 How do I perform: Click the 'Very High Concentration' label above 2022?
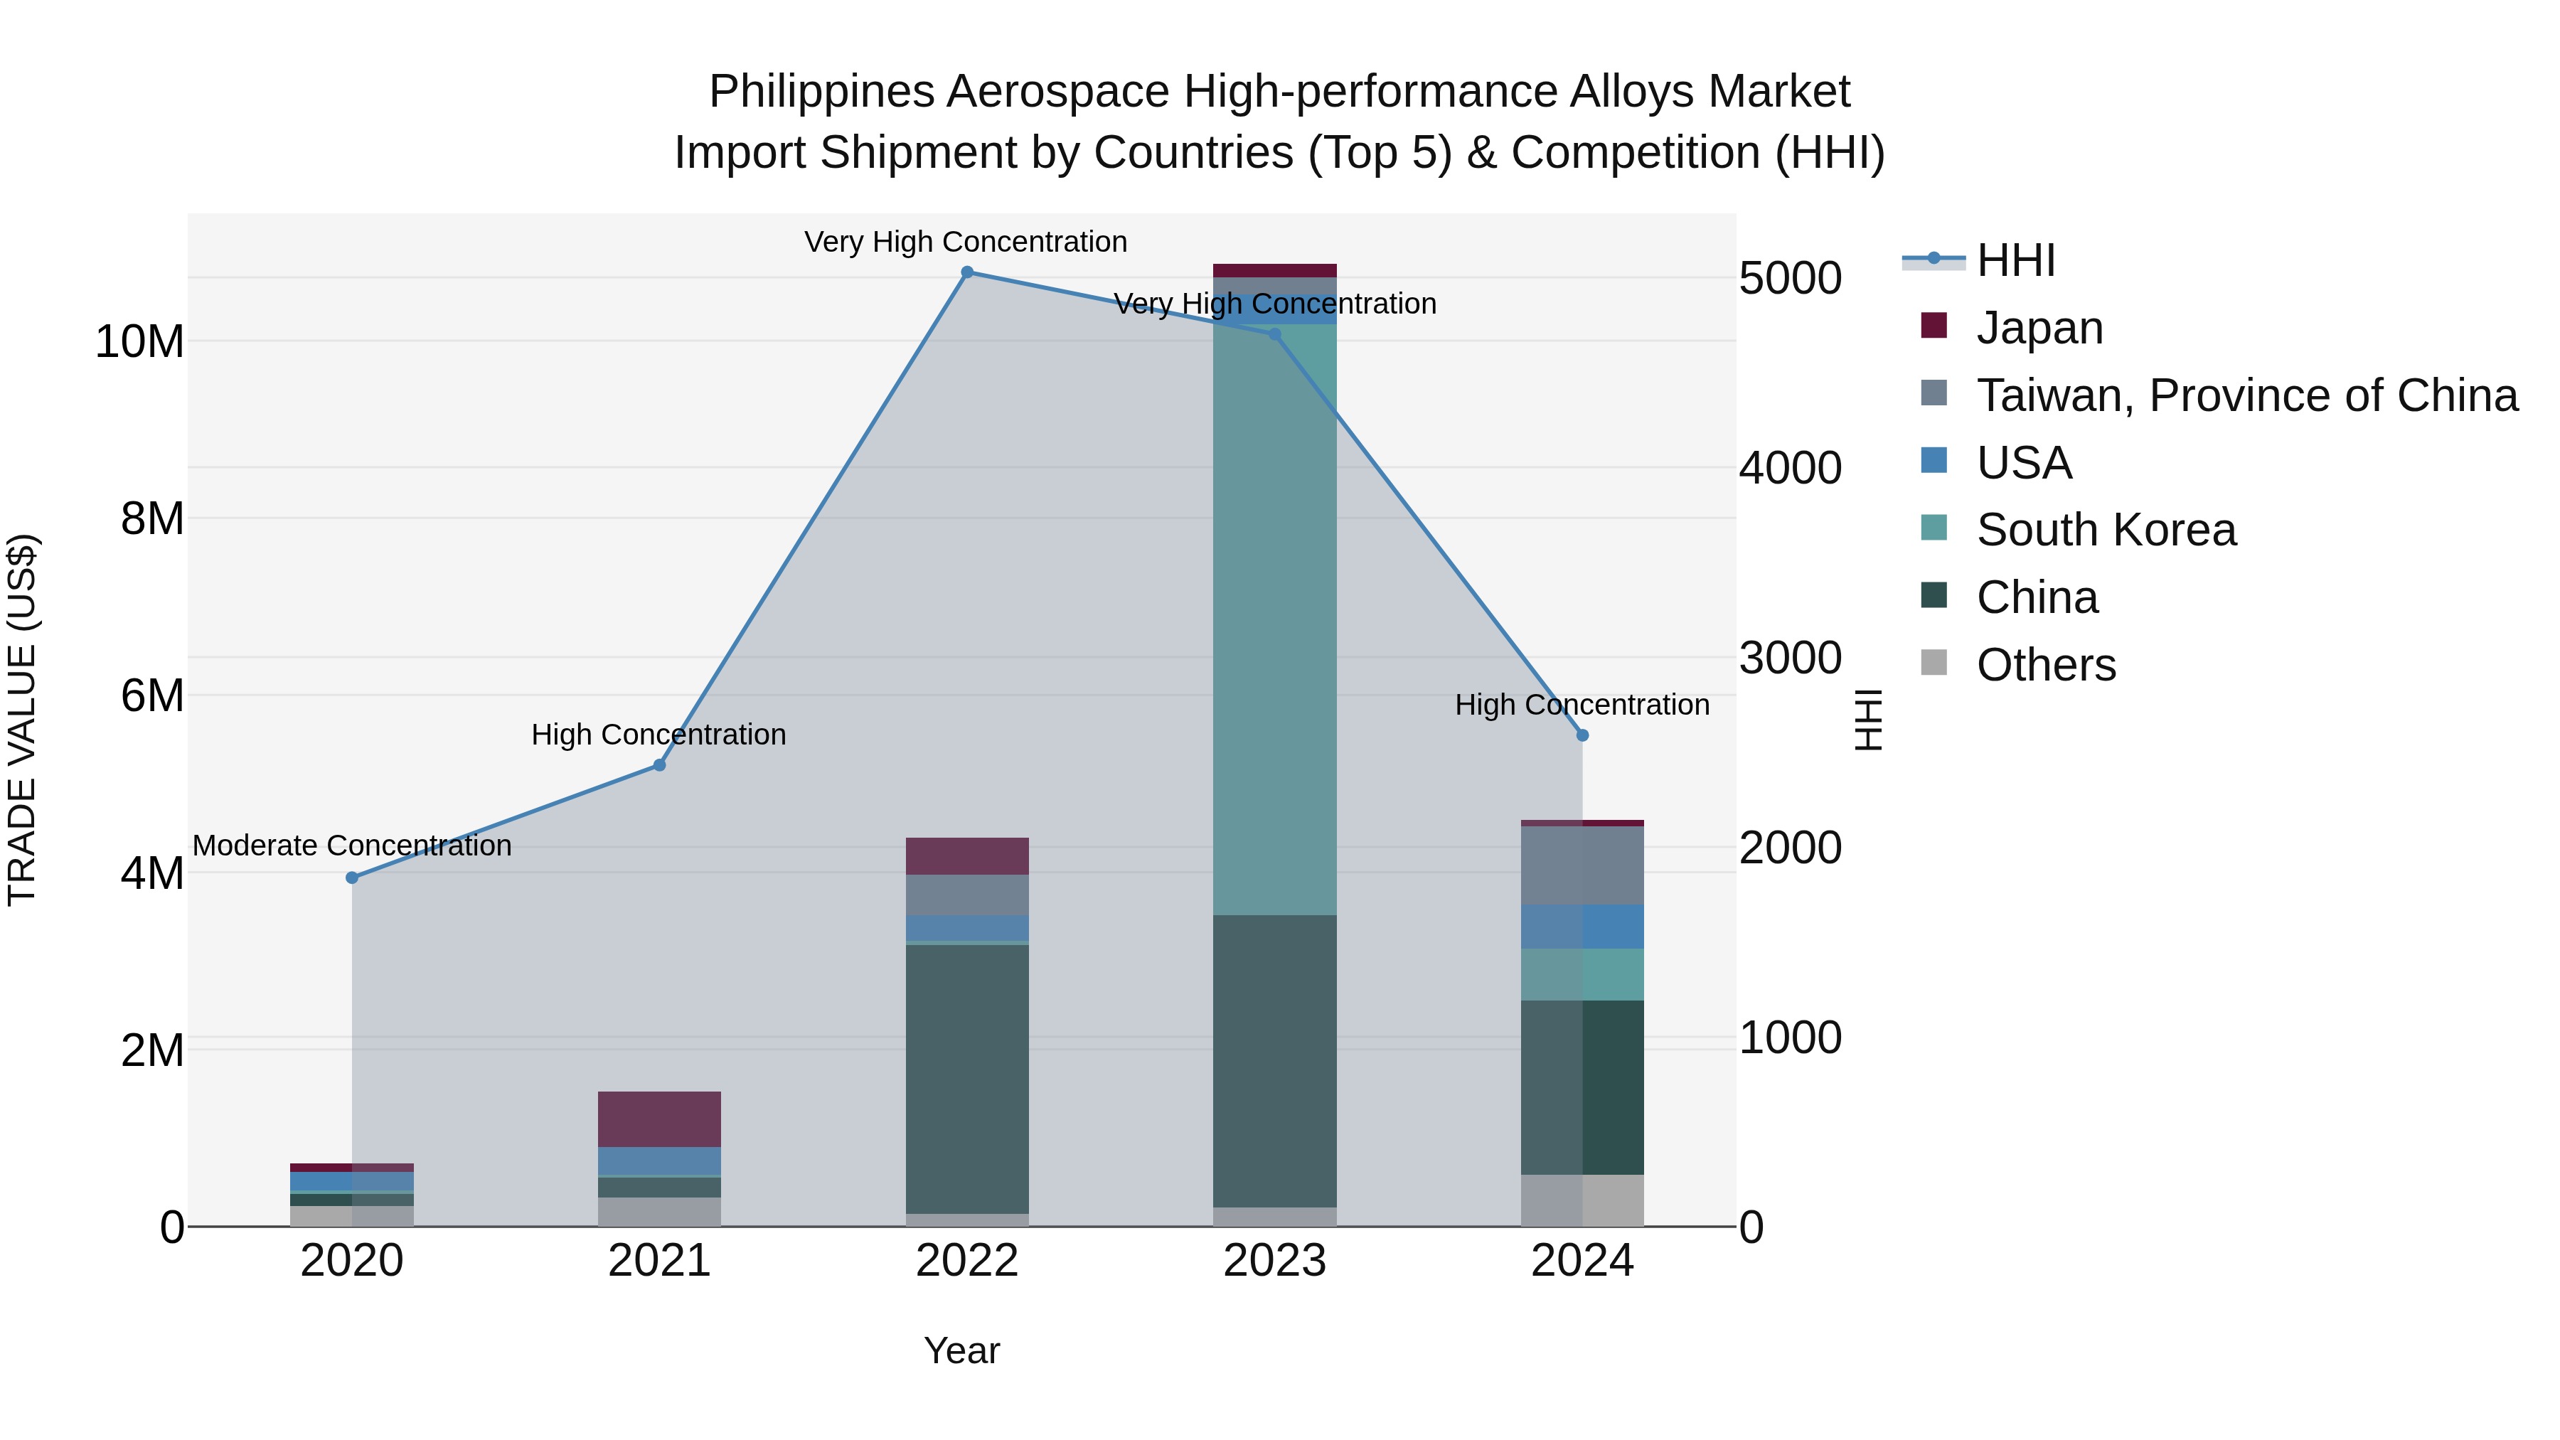[x=966, y=242]
